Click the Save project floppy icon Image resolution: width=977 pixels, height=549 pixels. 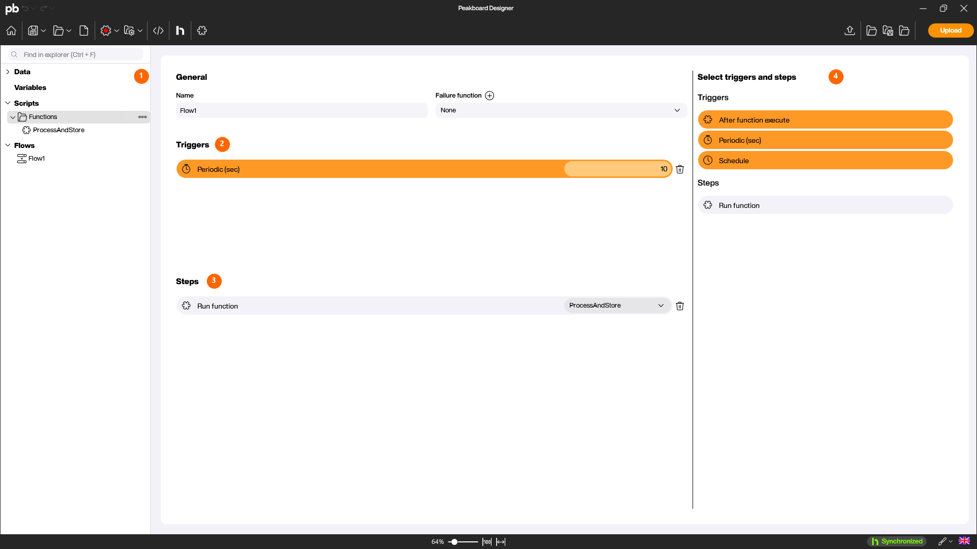(x=33, y=30)
